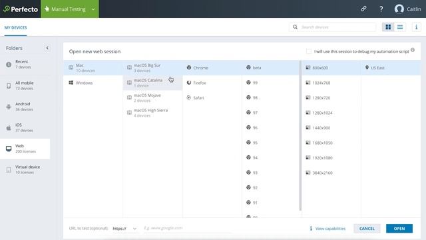Select macOS Catalina
The width and height of the screenshot is (426, 240).
(x=152, y=83)
